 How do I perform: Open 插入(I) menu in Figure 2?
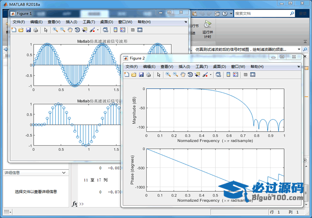(184, 67)
